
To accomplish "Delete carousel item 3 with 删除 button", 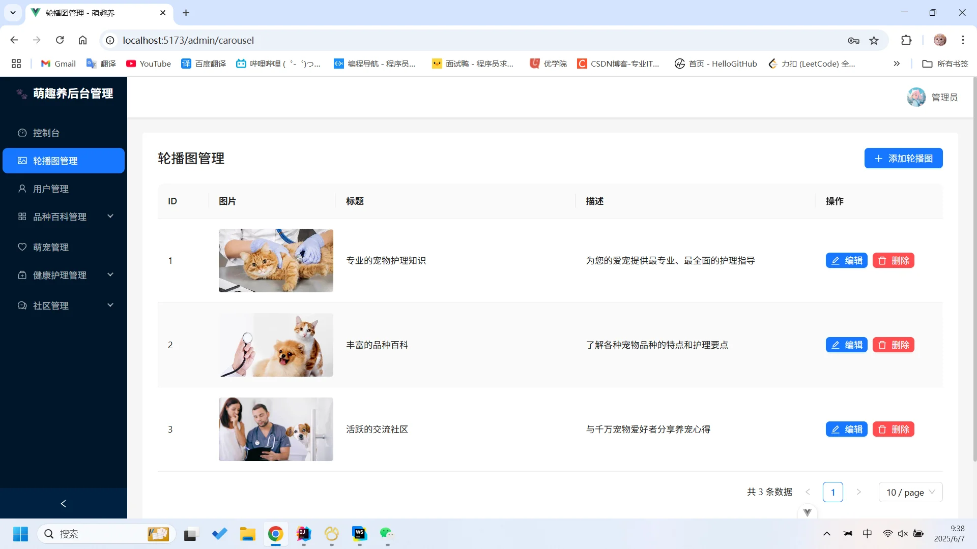I will (893, 429).
